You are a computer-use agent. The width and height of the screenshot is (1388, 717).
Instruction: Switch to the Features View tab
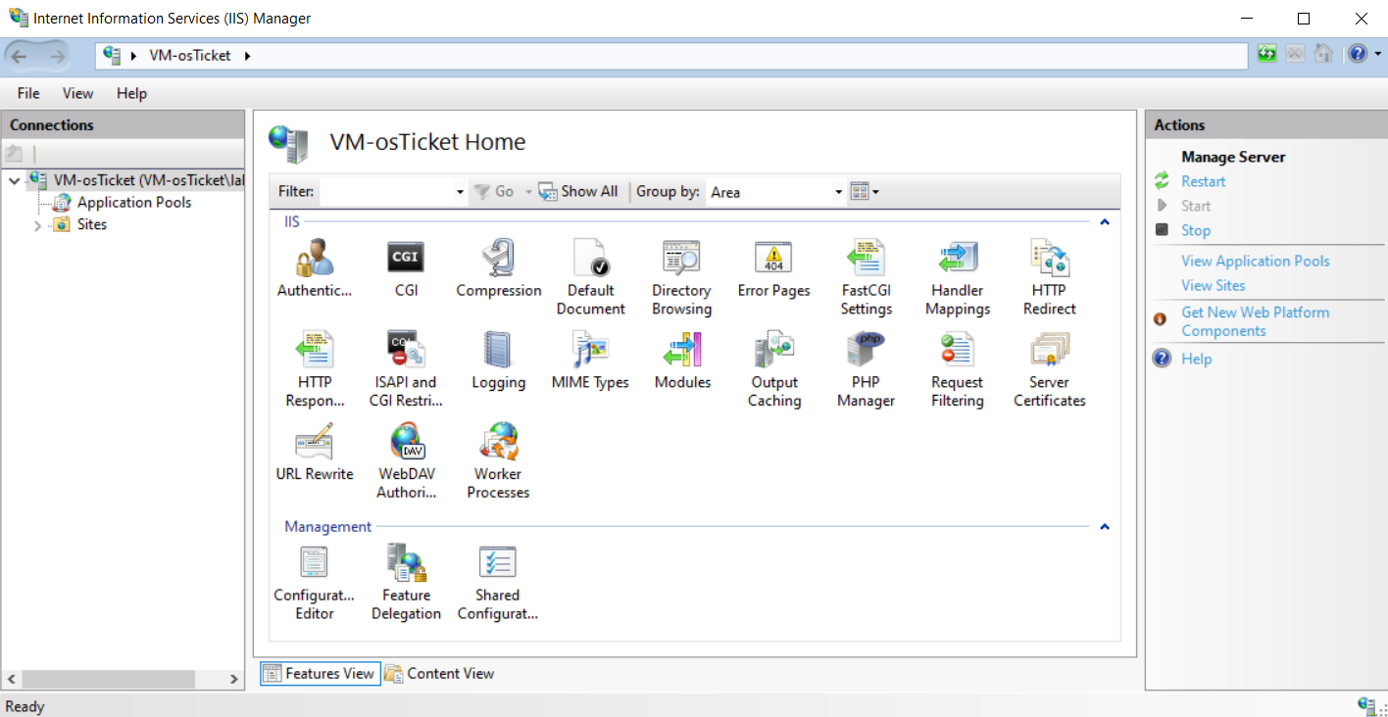tap(320, 673)
